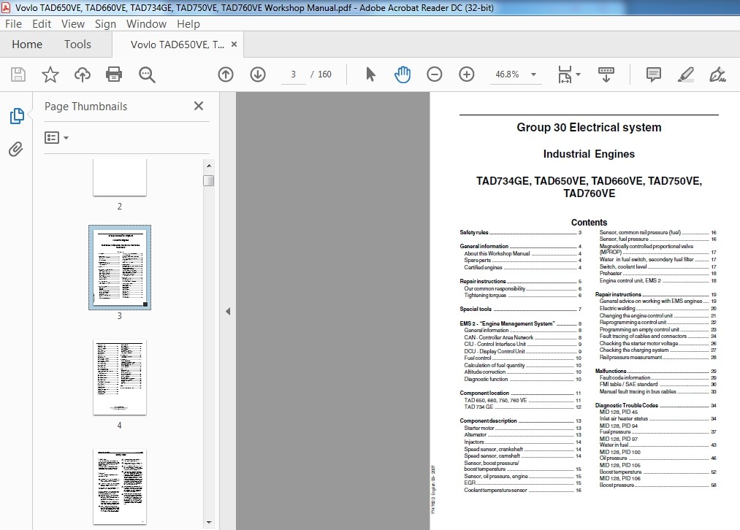Open the find text magnifier tool
740x530 pixels.
[147, 74]
